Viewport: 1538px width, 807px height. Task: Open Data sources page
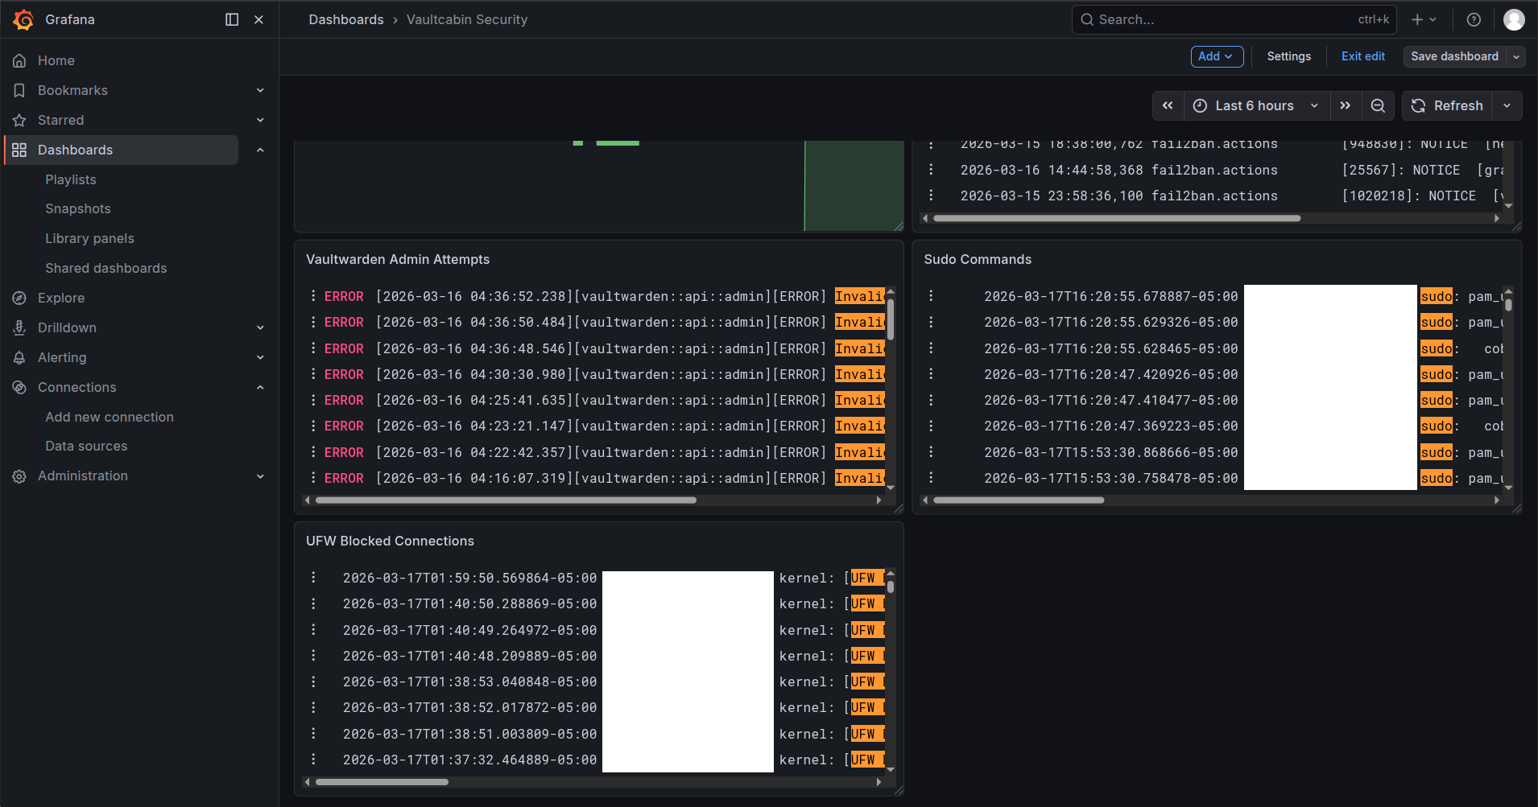point(86,446)
